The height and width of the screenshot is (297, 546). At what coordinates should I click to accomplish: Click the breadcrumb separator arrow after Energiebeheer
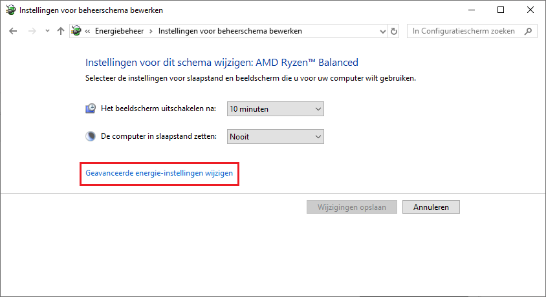151,31
